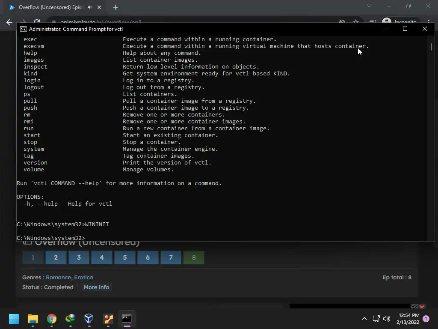
Task: Select episode 7 button
Action: coord(171,257)
